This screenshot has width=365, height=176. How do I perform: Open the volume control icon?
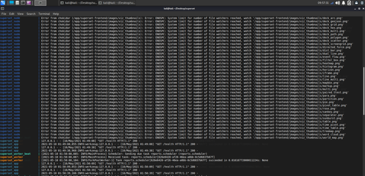point(338,3)
